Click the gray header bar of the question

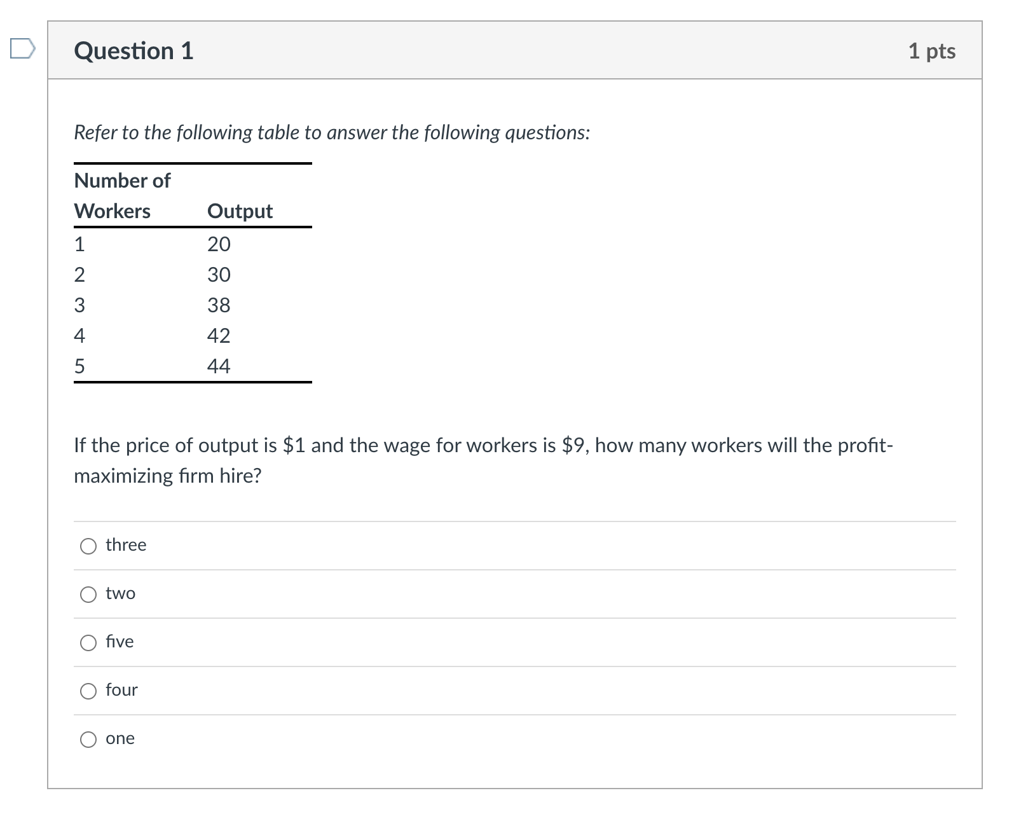click(x=509, y=51)
